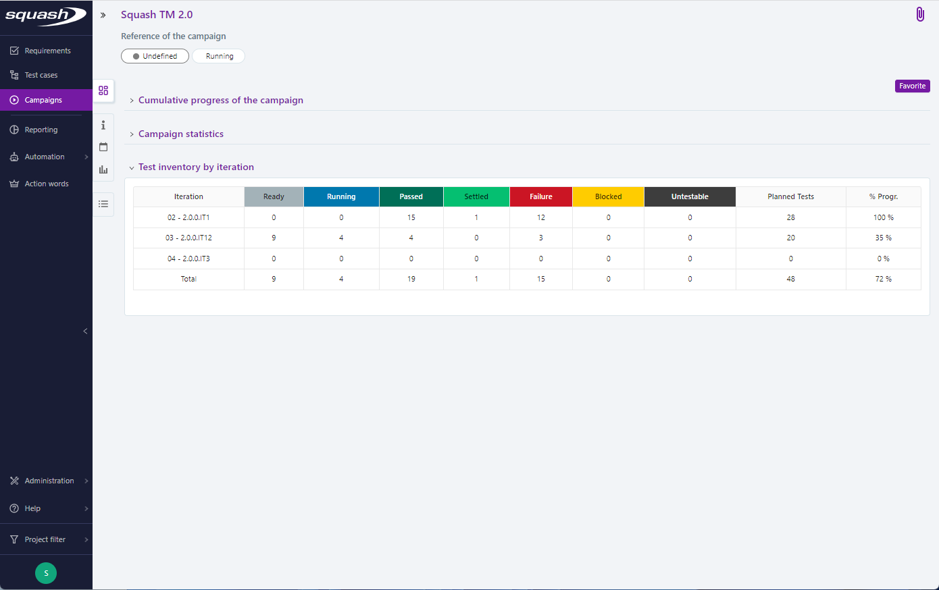
Task: Open iteration 02 - 2.0.0.IT1 link
Action: point(188,217)
